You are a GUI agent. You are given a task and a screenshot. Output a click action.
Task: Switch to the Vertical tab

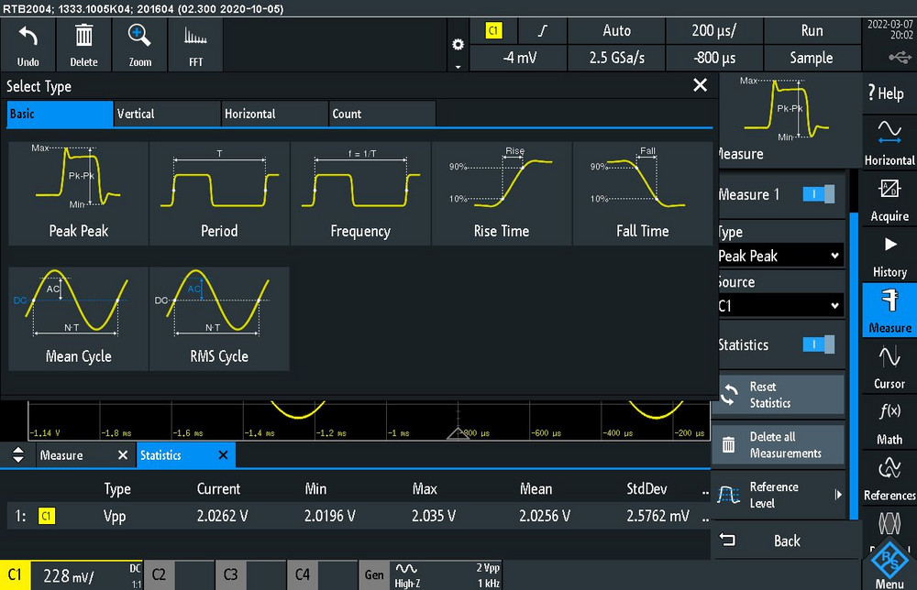pos(167,114)
